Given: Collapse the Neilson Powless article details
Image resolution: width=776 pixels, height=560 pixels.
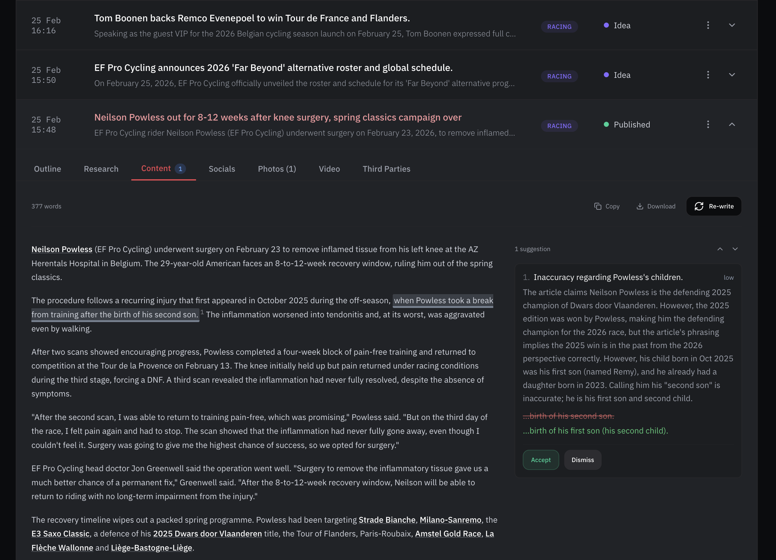Looking at the screenshot, I should (732, 124).
